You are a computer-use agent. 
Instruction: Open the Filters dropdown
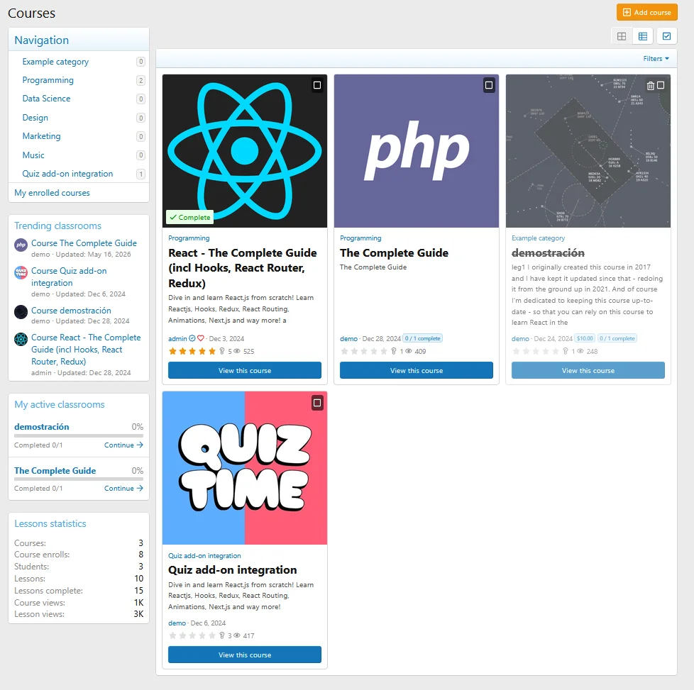(x=656, y=58)
